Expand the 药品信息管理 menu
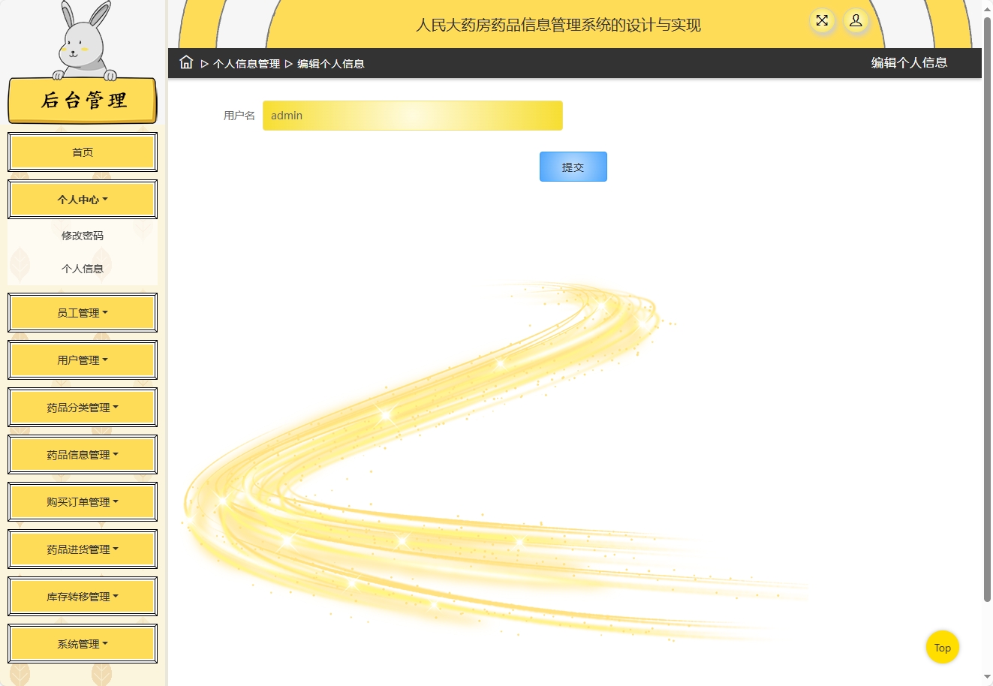The width and height of the screenshot is (993, 686). [x=83, y=455]
